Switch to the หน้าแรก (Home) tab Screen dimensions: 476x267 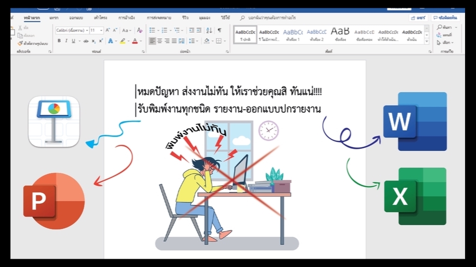click(x=32, y=18)
